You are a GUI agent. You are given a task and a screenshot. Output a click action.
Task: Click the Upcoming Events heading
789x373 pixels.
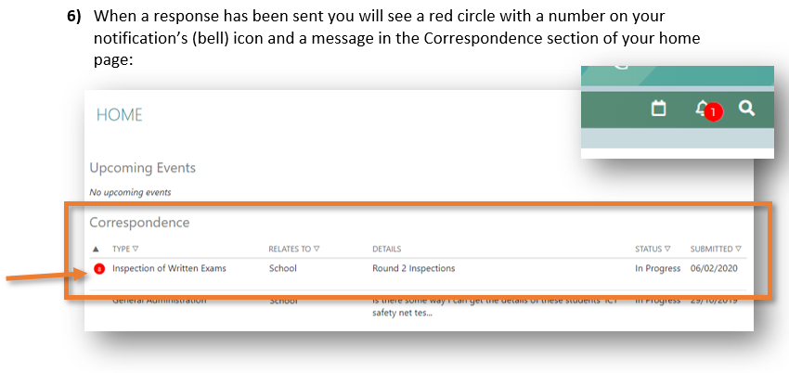pyautogui.click(x=142, y=168)
